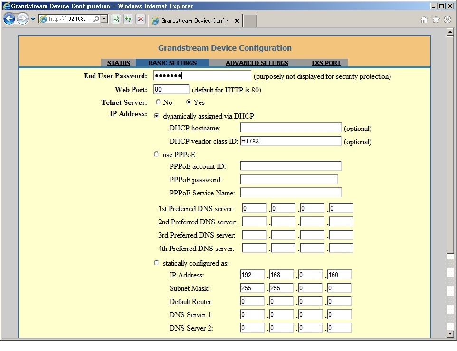Open the Tools gear icon
This screenshot has width=457, height=351.
[447, 19]
